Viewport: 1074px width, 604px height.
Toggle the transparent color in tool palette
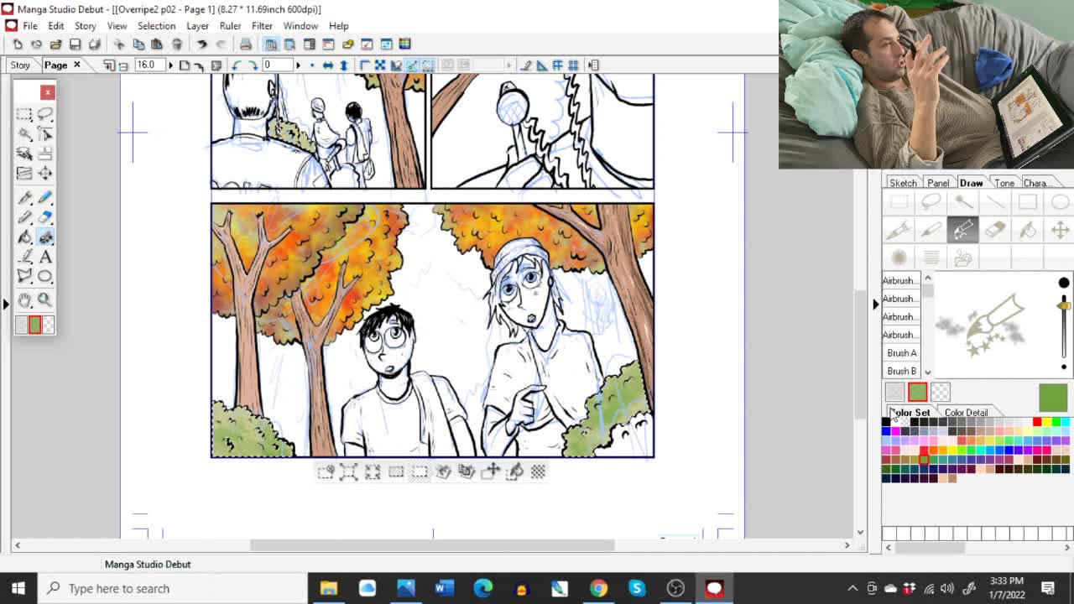tap(48, 325)
